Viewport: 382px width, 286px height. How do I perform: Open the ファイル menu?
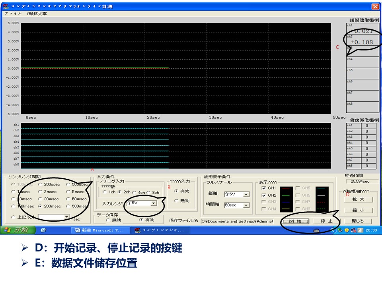[x=13, y=14]
